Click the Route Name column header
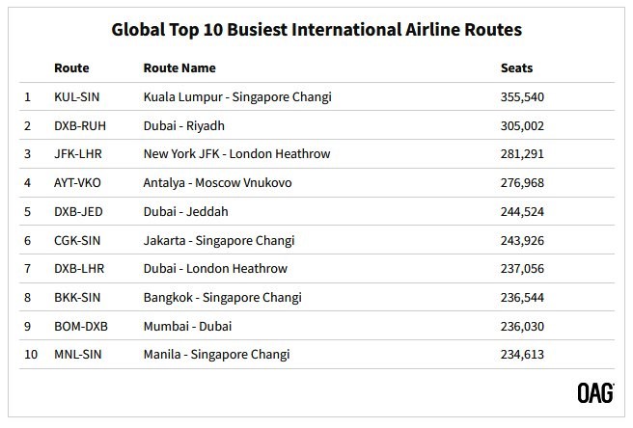This screenshot has width=633, height=428. point(179,67)
